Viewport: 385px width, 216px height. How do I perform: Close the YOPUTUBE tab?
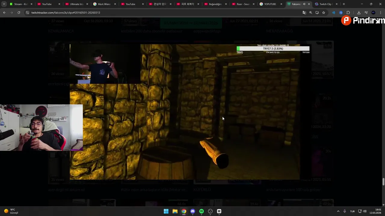[x=281, y=4]
